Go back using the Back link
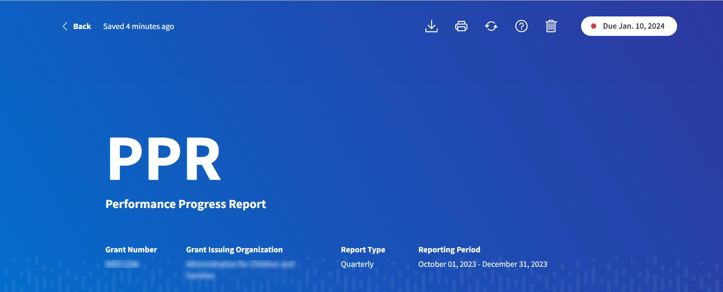Screen dimensions: 723x292 coord(82,26)
